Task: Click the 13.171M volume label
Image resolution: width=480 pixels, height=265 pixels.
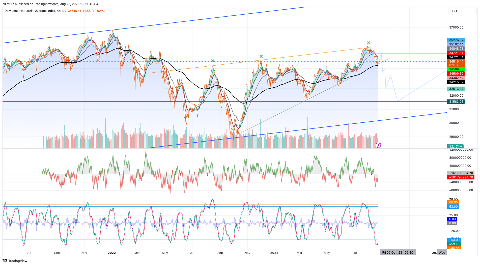Action: coord(456,146)
